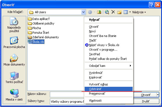The width and height of the screenshot is (162, 107).
Task: Expand the Otvoriť button dropdown arrow
Action: coord(158,95)
